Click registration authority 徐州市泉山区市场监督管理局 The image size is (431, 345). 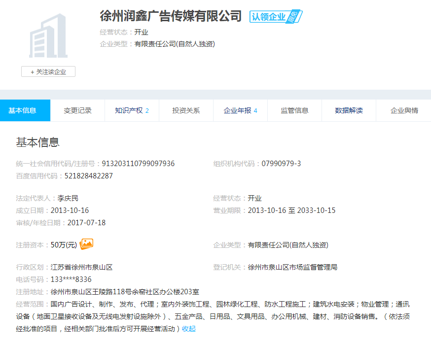(x=292, y=267)
